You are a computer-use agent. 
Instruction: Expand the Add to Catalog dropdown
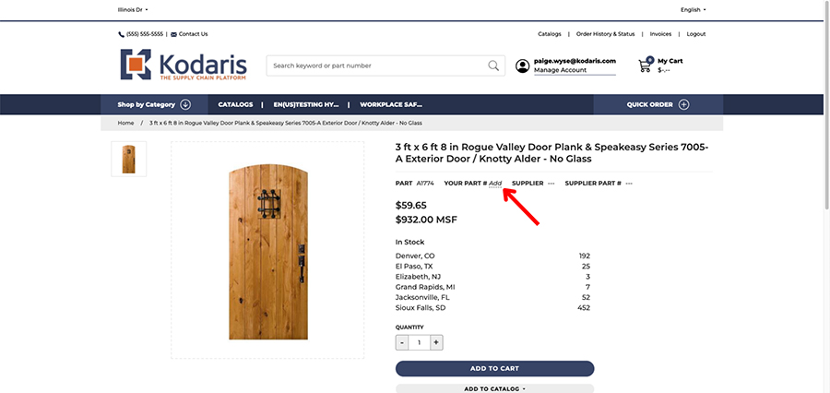tap(495, 388)
